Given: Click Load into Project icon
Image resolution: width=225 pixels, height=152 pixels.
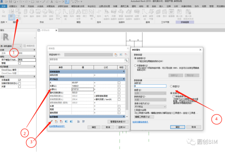Looking at the screenshot, I should pos(179,14).
